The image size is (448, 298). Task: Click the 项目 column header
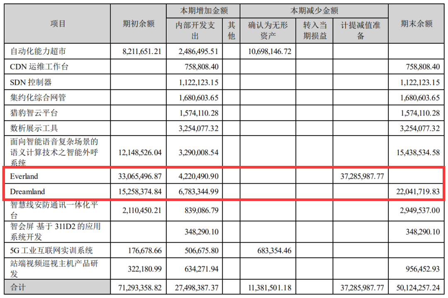(58, 24)
